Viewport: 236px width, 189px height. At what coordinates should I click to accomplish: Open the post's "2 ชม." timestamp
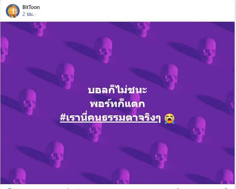28,14
